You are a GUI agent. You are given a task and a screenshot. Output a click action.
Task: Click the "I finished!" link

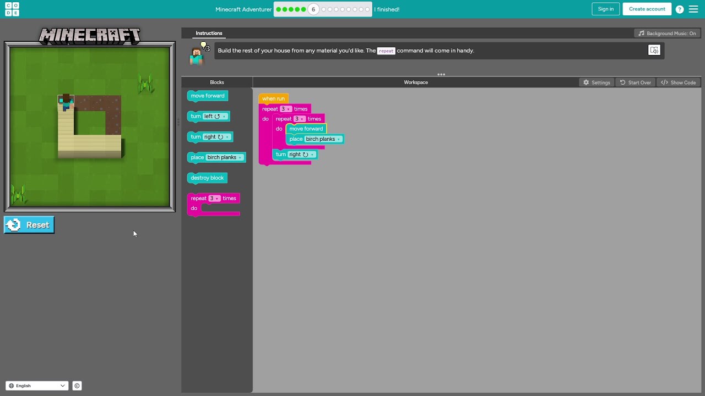coord(387,9)
